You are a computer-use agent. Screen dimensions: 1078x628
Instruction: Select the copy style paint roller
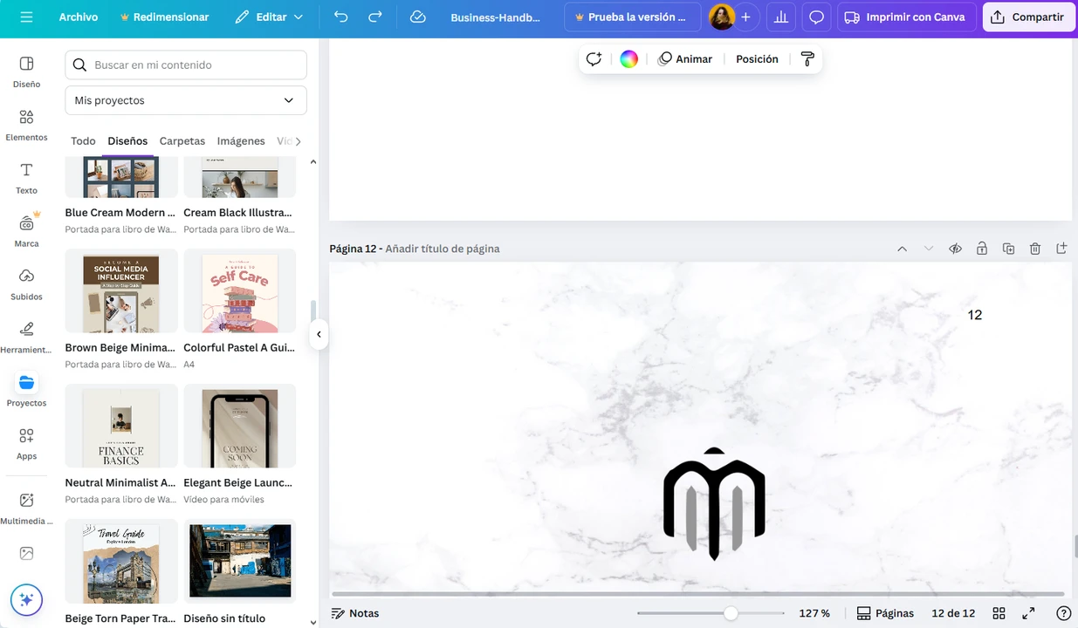[x=807, y=59]
